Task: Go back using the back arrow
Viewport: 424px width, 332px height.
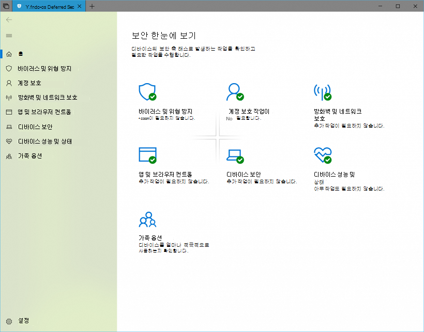Action: (x=8, y=20)
